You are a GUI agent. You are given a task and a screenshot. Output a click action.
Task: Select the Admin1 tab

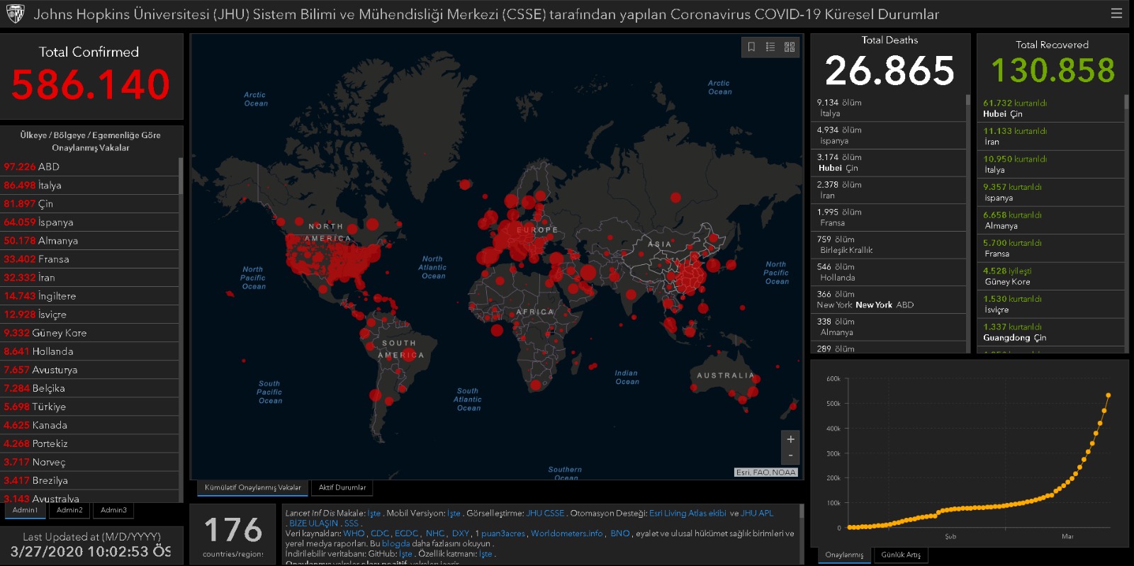coord(26,510)
